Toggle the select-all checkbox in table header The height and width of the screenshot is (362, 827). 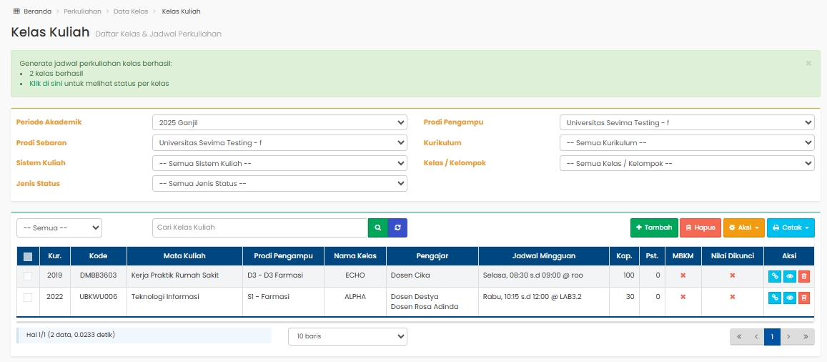click(28, 257)
